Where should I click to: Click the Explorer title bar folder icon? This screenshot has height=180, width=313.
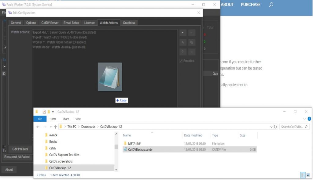click(x=37, y=112)
